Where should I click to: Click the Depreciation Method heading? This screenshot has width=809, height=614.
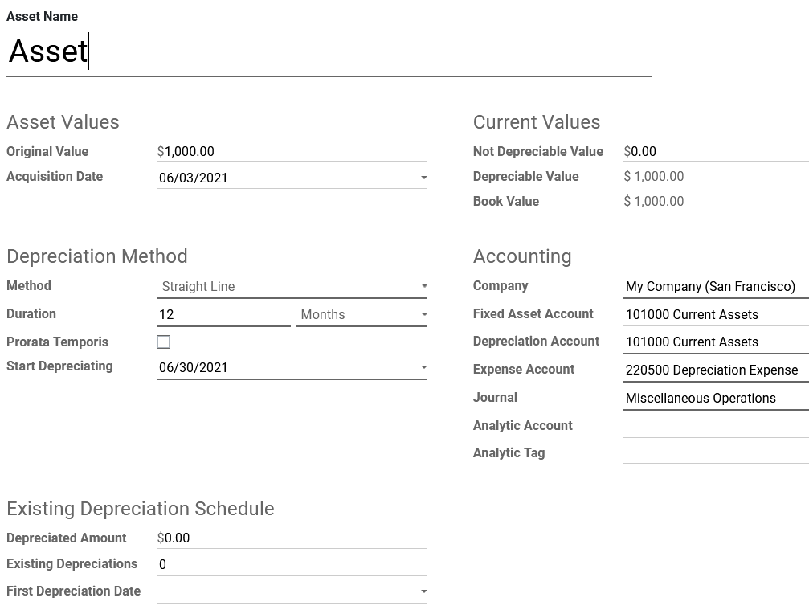tap(97, 256)
